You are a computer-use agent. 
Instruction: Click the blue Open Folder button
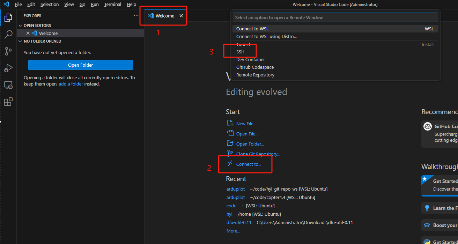point(81,65)
